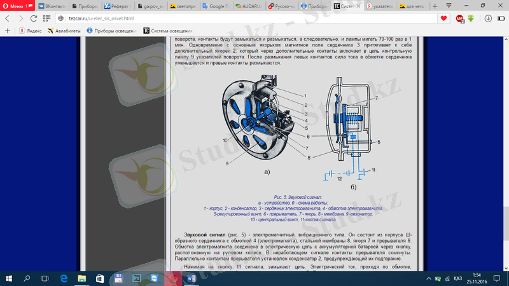Go back to previous page

point(8,18)
